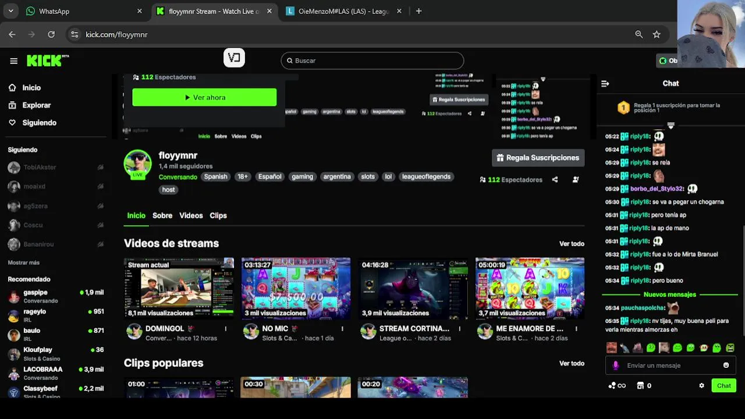Image resolution: width=745 pixels, height=419 pixels.
Task: Click the VJ overlay icon near search
Action: [x=234, y=58]
